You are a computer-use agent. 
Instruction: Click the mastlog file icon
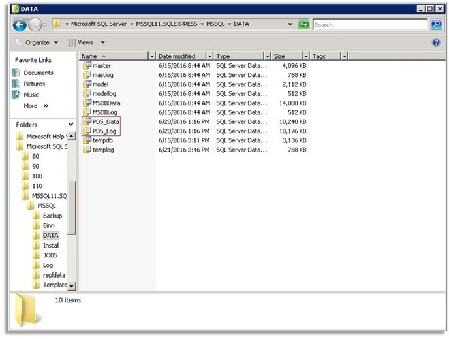tap(87, 75)
